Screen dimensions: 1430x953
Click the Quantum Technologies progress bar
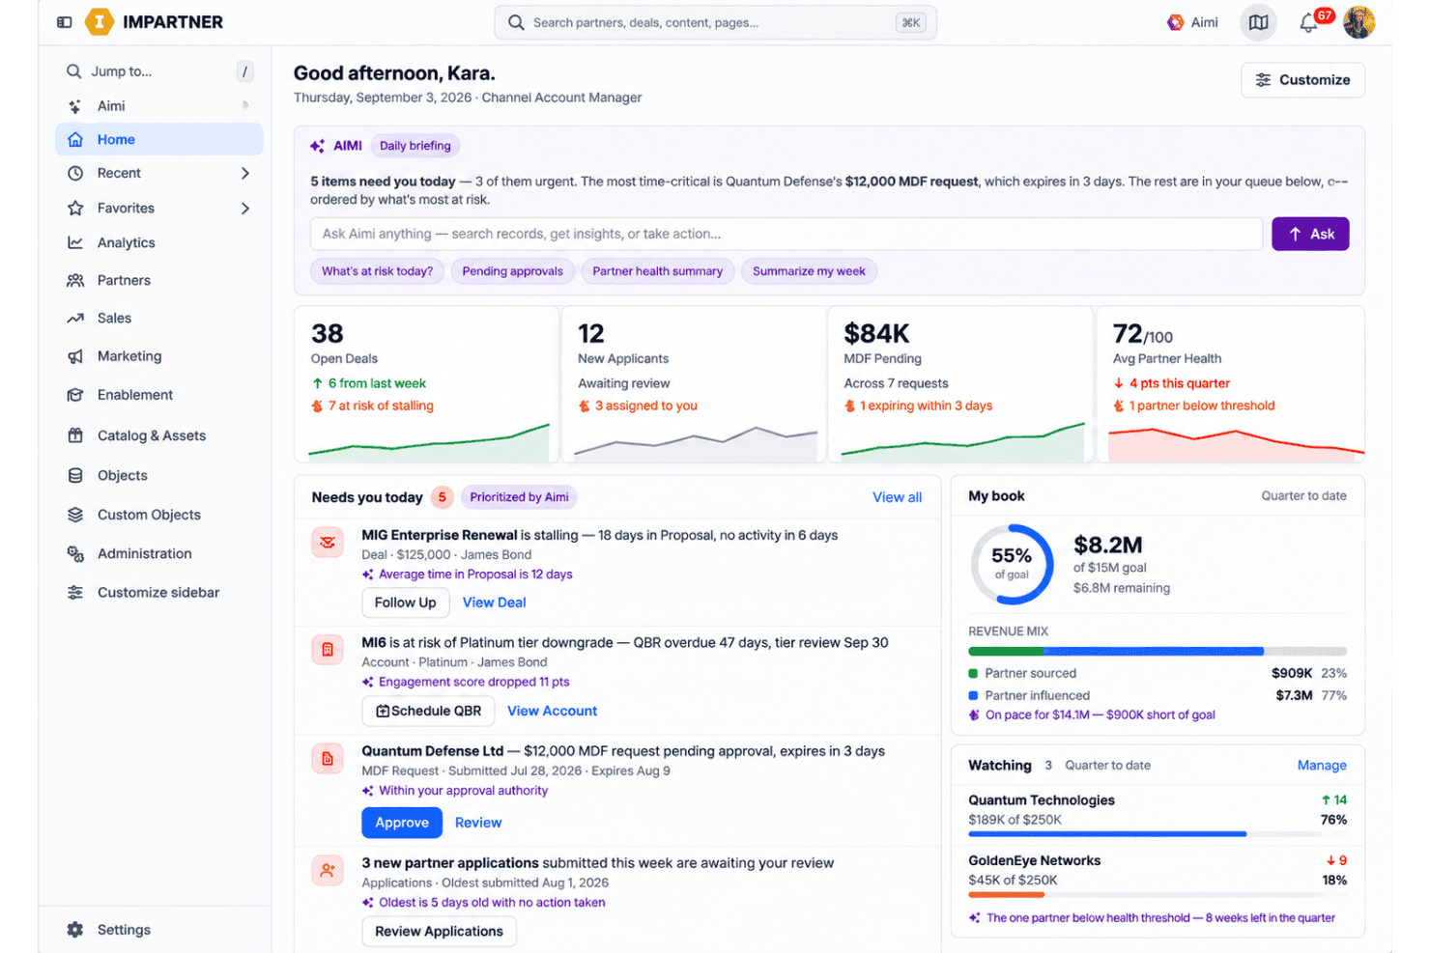click(1158, 834)
